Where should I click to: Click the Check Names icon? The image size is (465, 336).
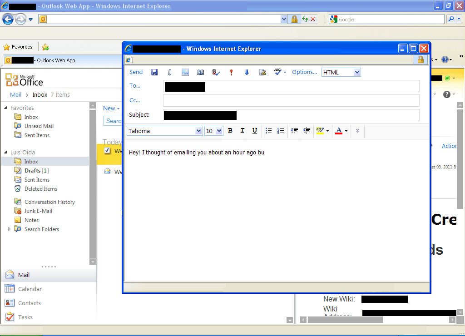(x=216, y=72)
